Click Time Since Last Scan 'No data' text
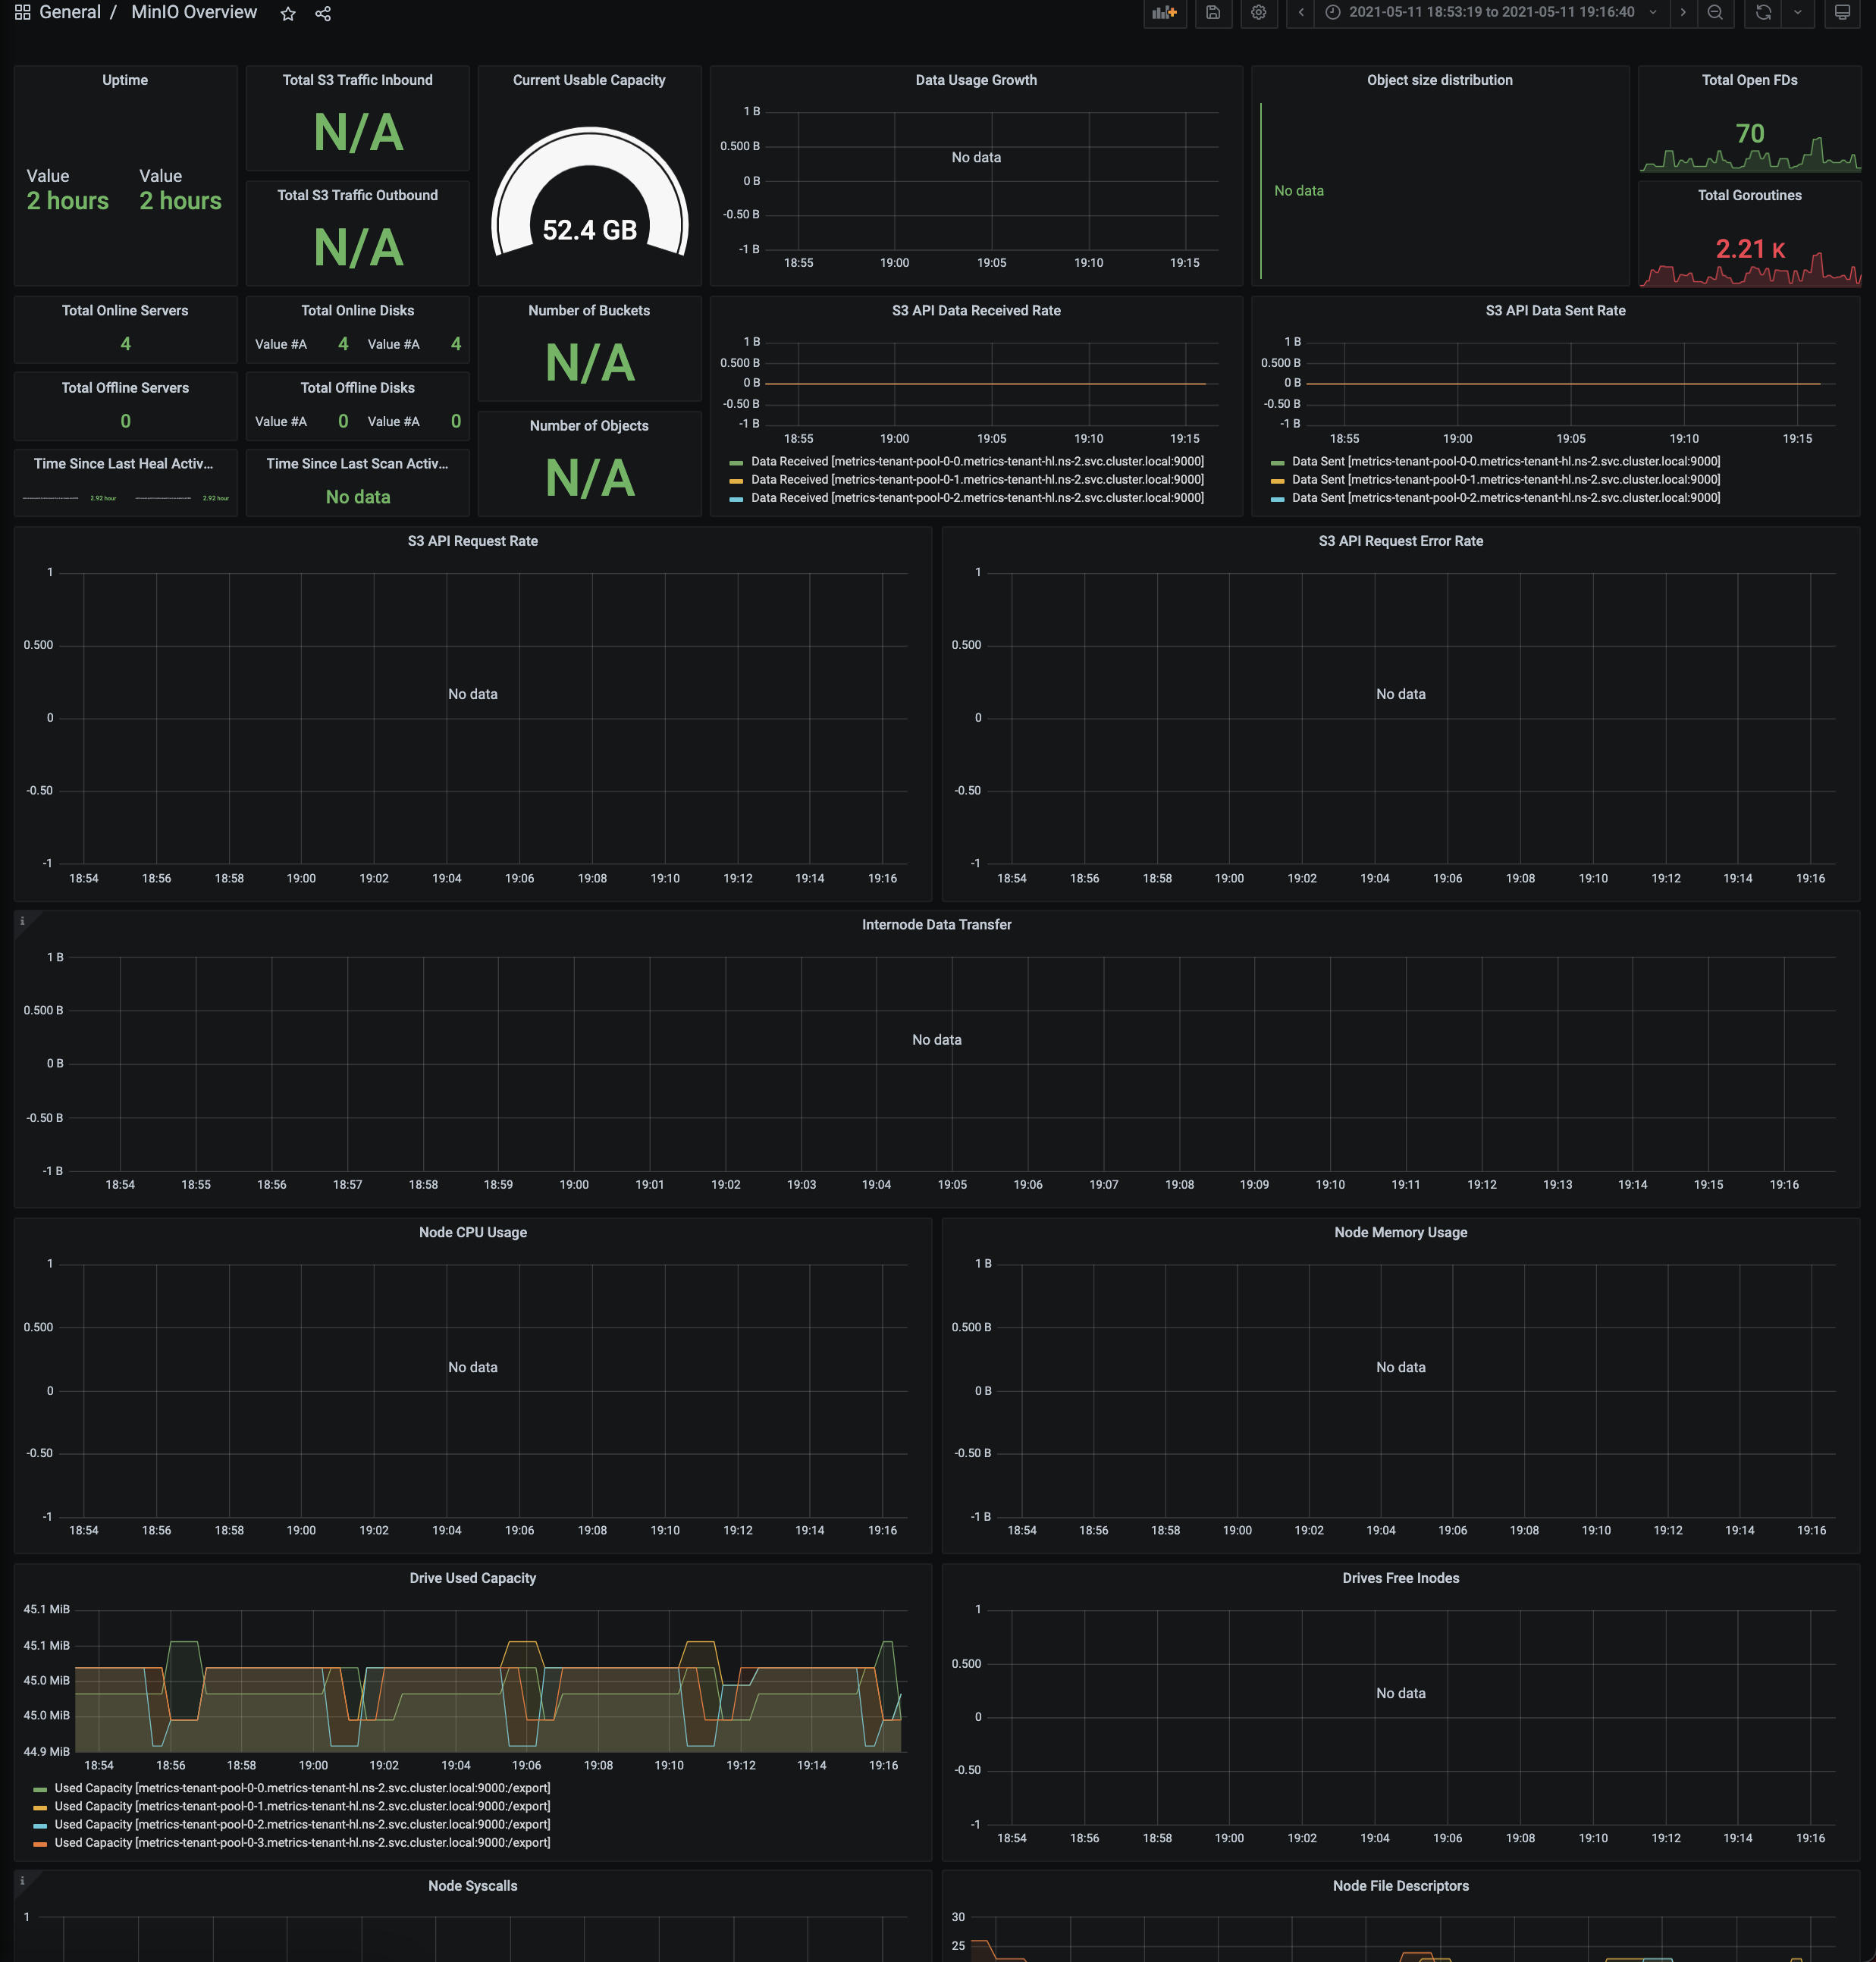This screenshot has height=1962, width=1876. [358, 497]
